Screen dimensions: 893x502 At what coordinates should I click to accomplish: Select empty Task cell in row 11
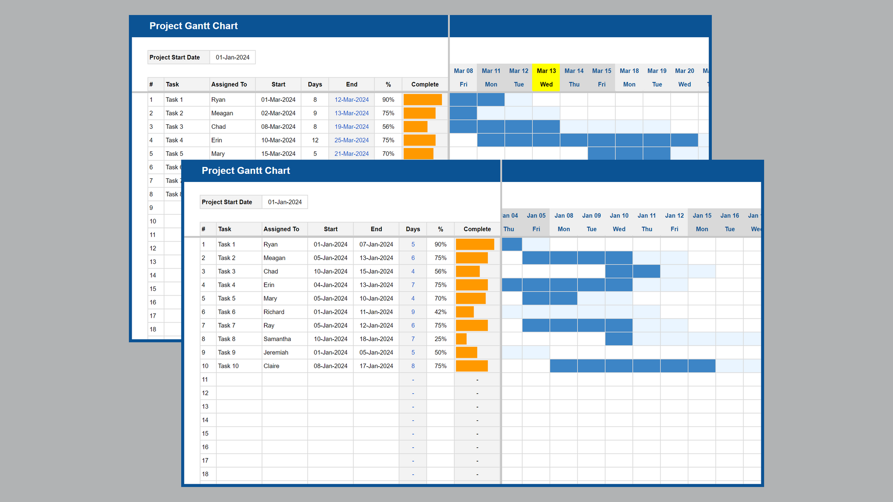(239, 380)
